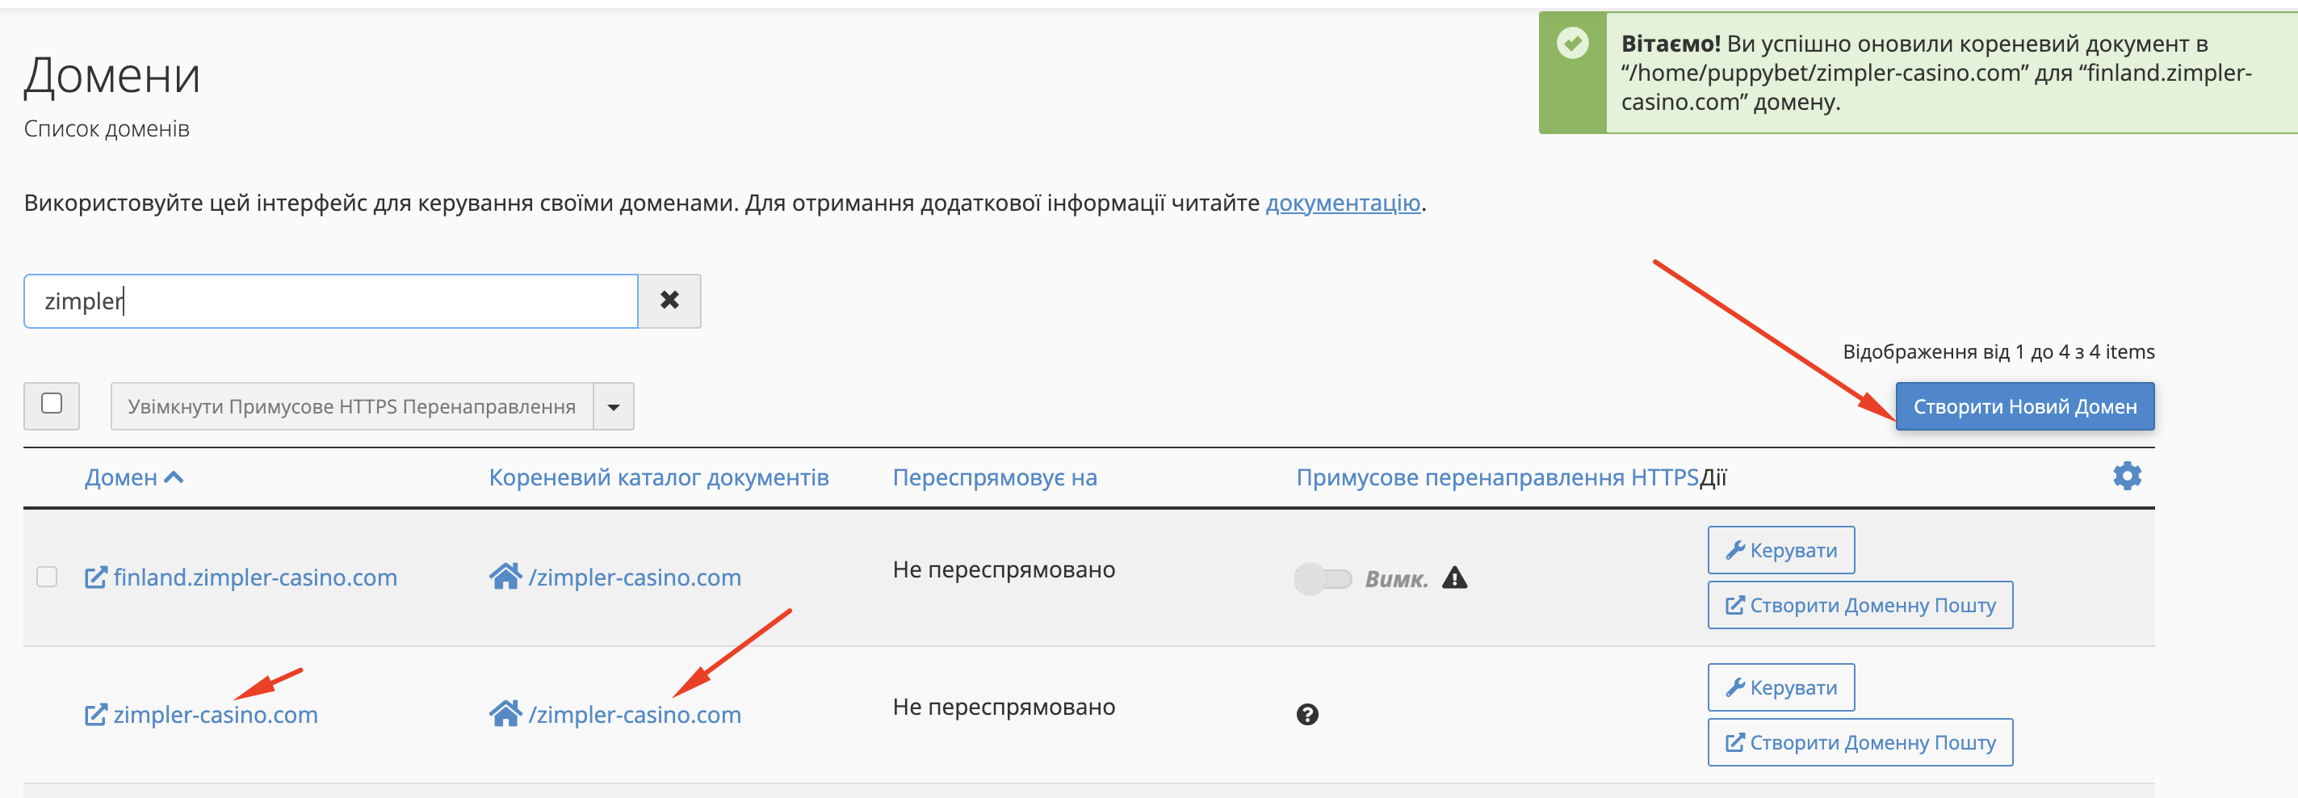
Task: Click the Вітаємо success notification text
Action: click(1935, 73)
